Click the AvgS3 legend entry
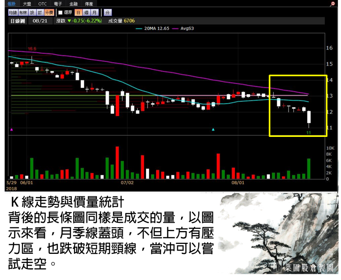Screen dimensions: 341x280 (x=187, y=29)
